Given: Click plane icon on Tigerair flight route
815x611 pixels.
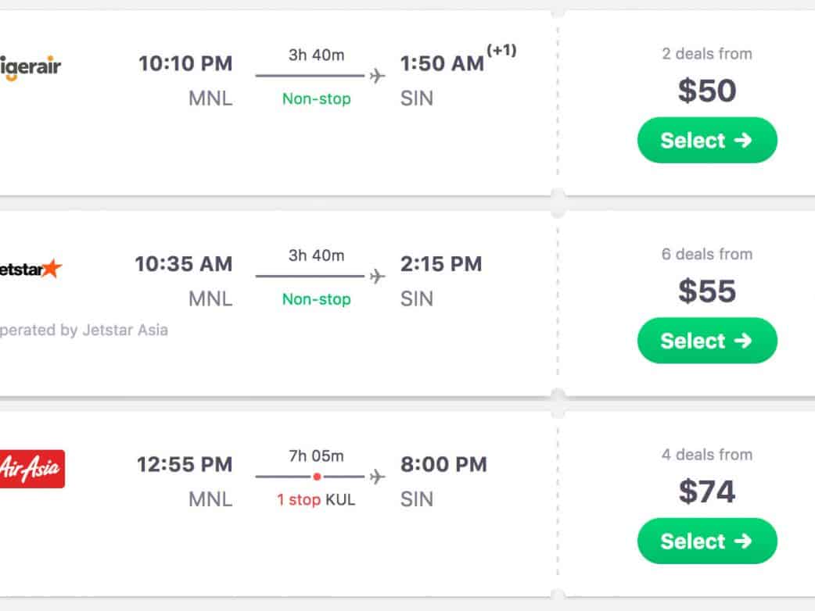Looking at the screenshot, I should 378,76.
